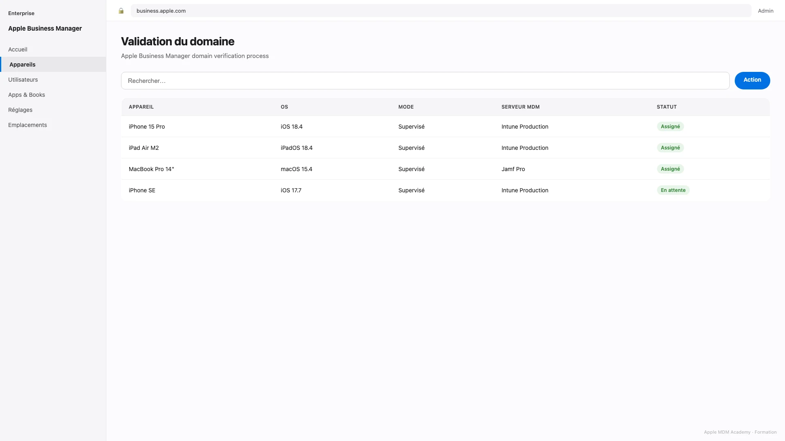Select the MacBook Pro 14" device name

[151, 169]
